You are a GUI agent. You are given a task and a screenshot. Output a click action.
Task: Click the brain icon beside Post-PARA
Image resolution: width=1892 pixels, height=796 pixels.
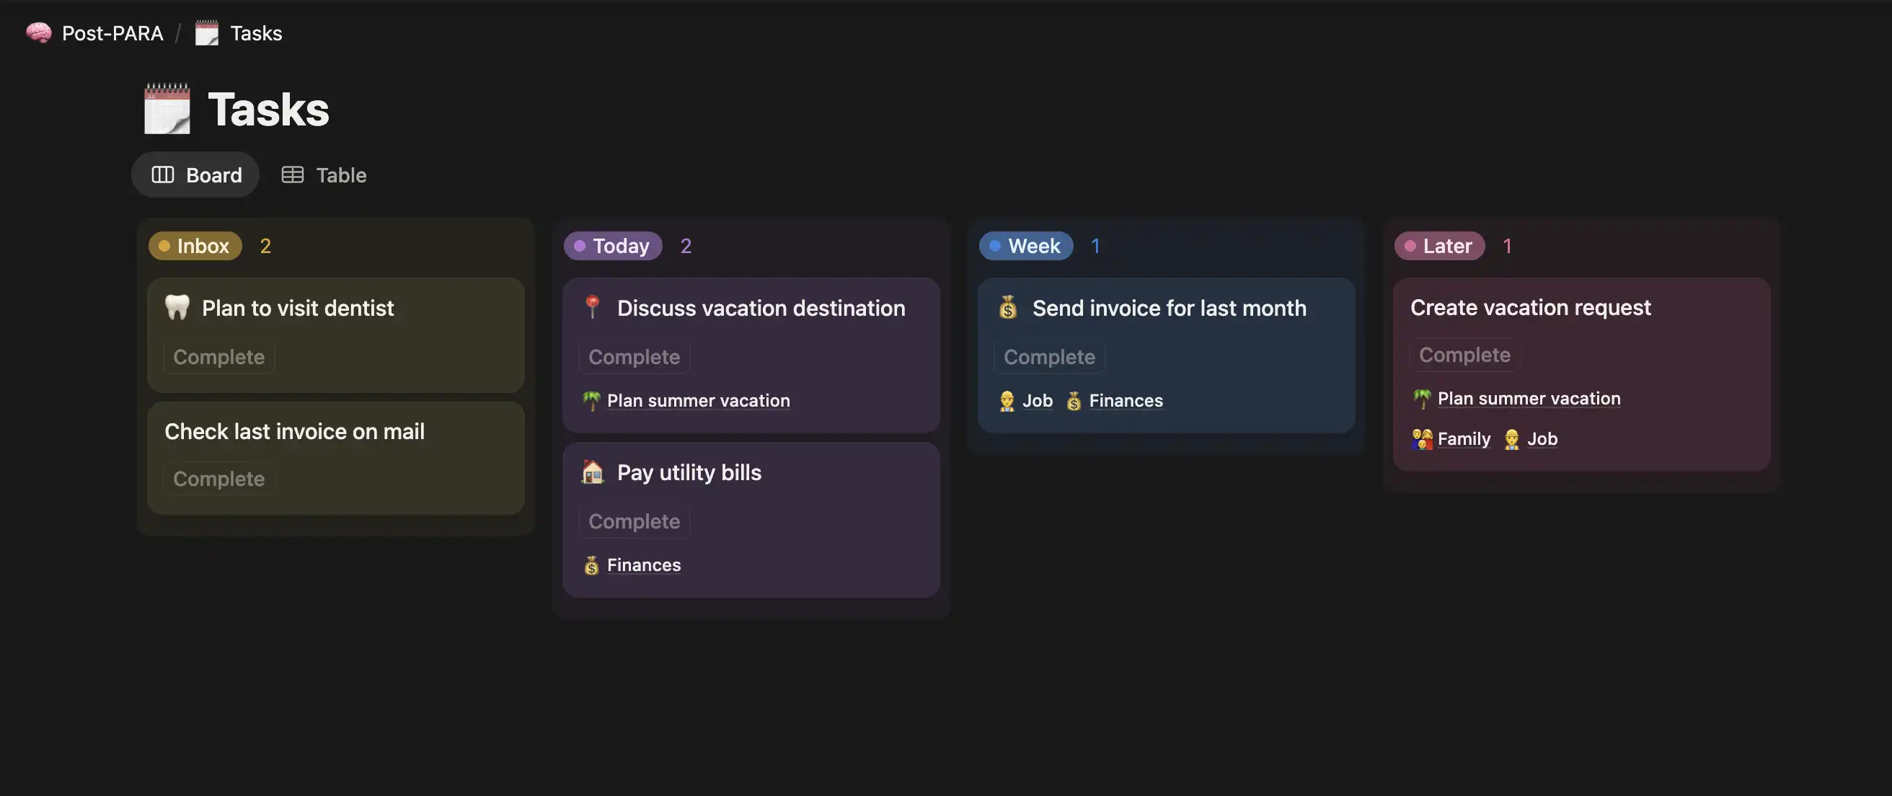point(38,33)
